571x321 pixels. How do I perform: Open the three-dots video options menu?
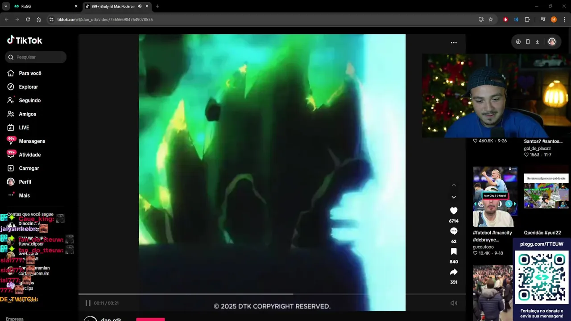[454, 43]
